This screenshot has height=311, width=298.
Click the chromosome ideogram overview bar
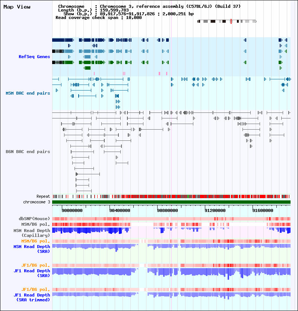227,21
